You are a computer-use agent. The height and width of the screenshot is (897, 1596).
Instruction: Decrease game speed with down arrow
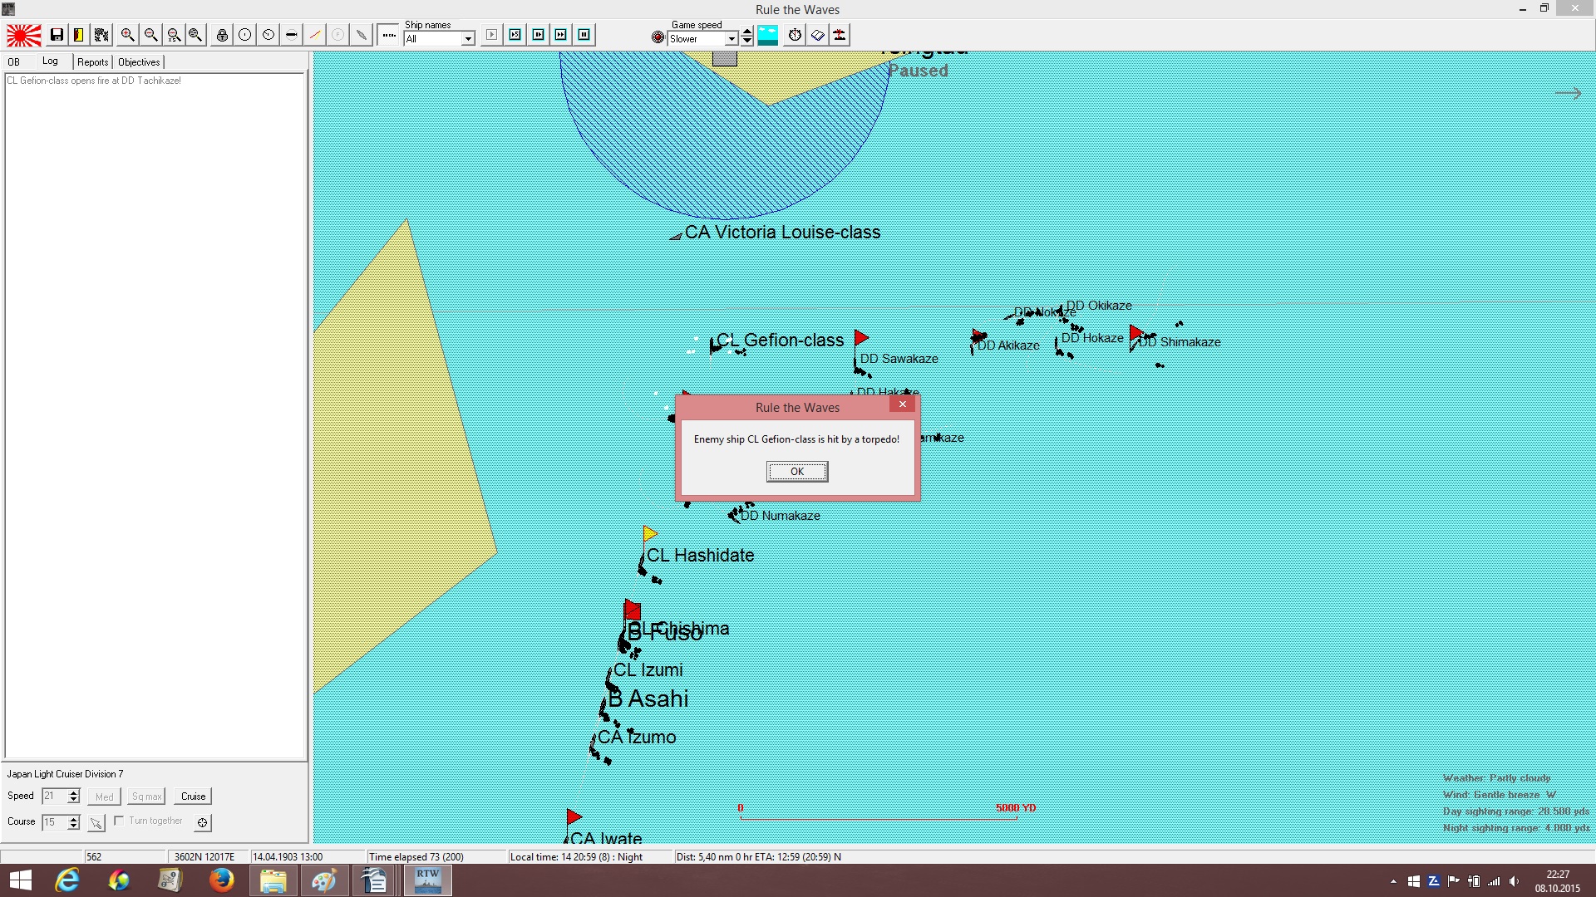(747, 41)
